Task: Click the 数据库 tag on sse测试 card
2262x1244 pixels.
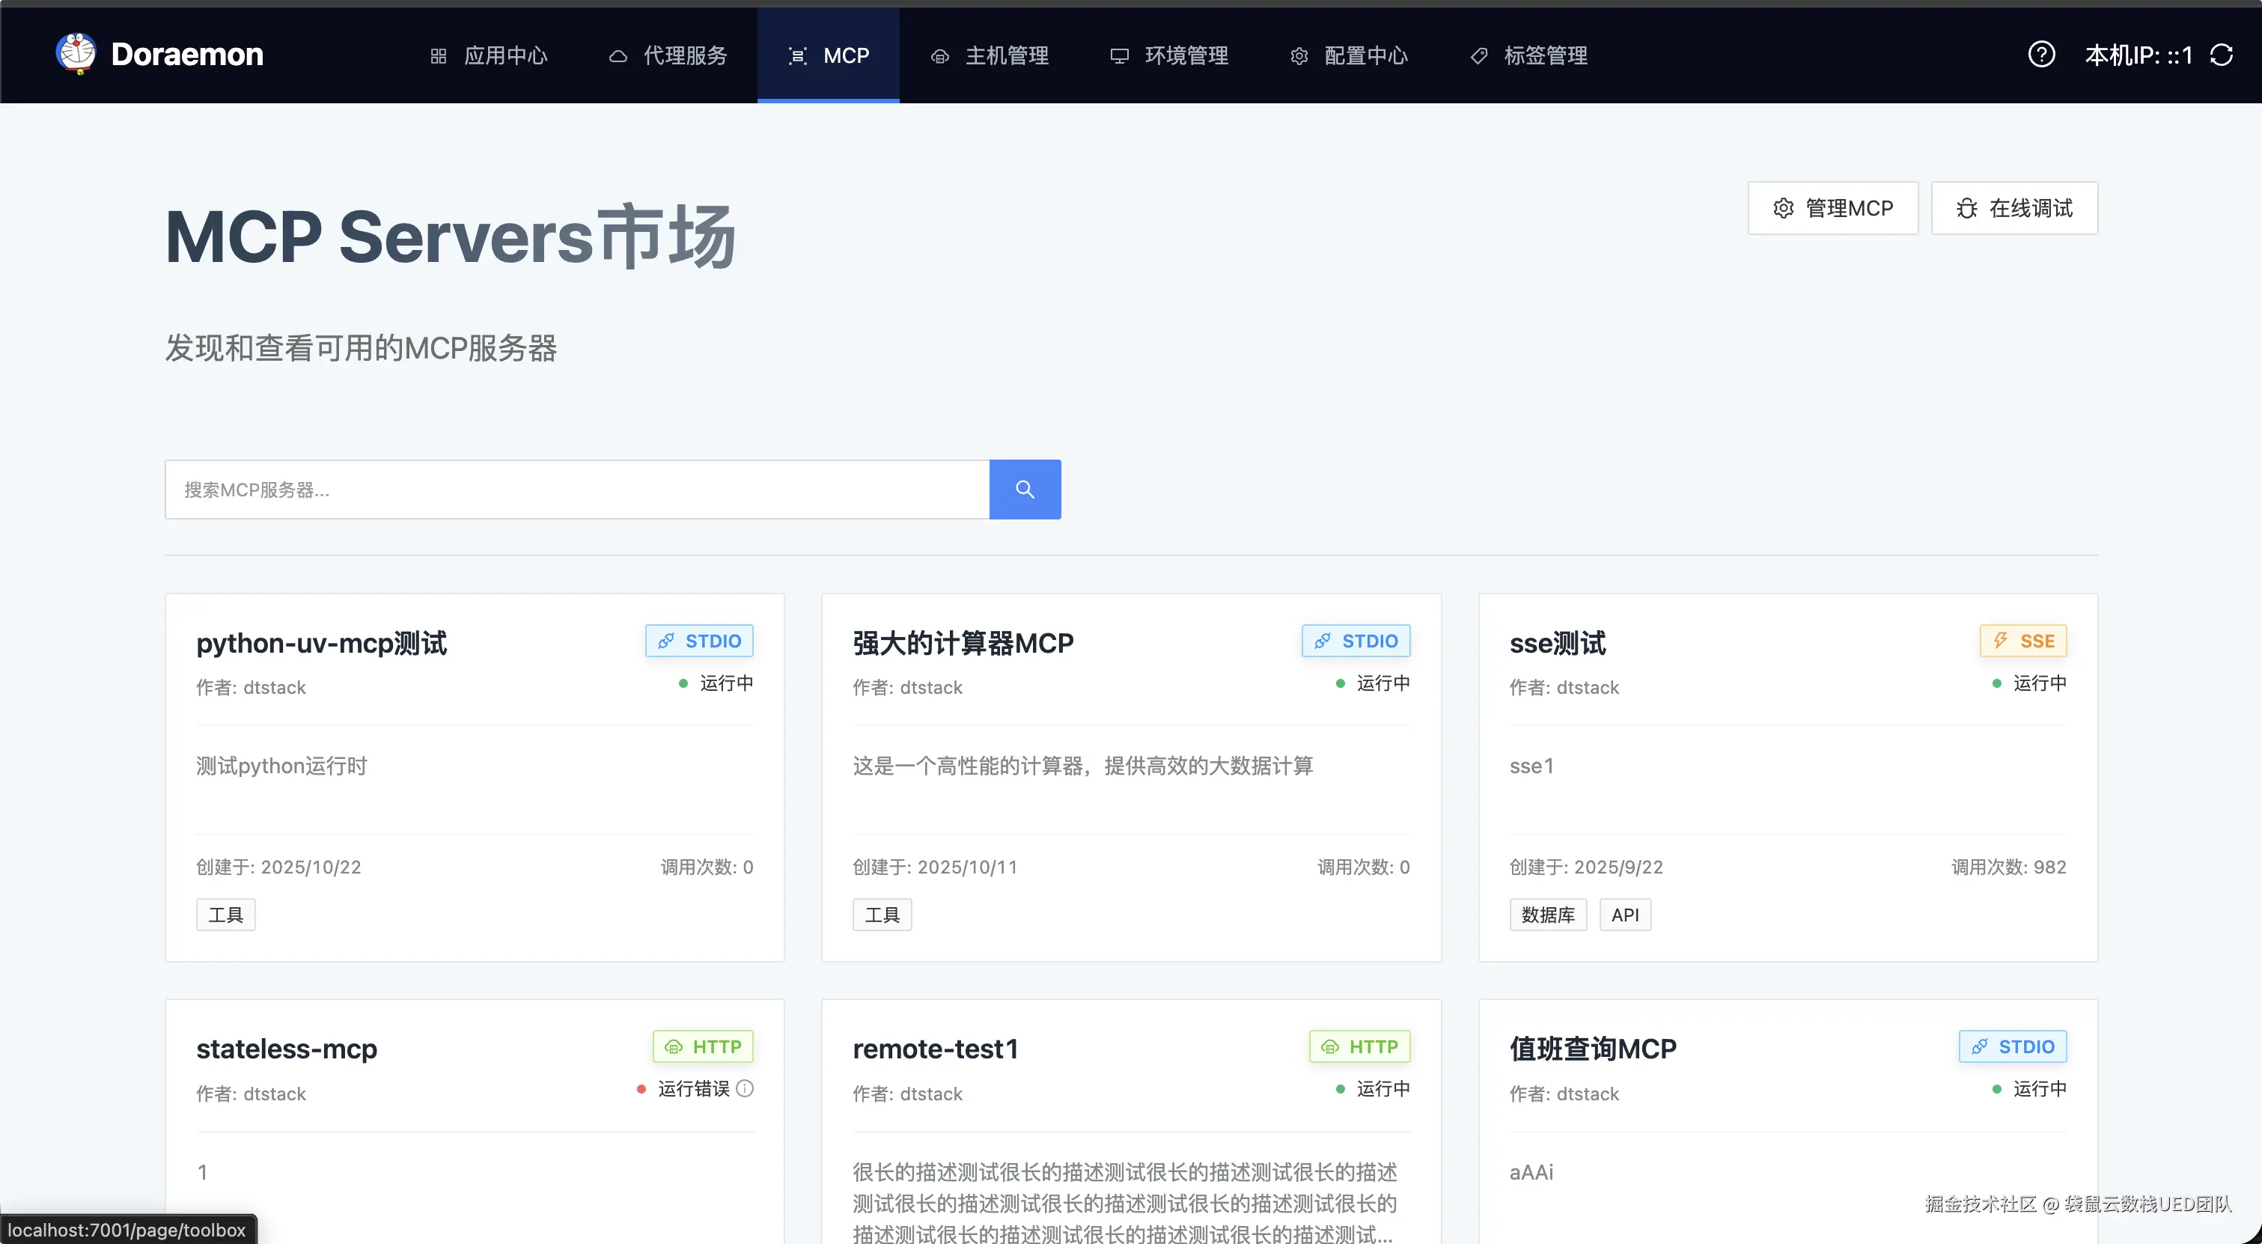Action: click(x=1547, y=915)
